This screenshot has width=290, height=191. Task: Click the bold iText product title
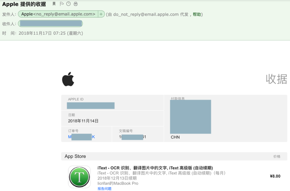[155, 168]
